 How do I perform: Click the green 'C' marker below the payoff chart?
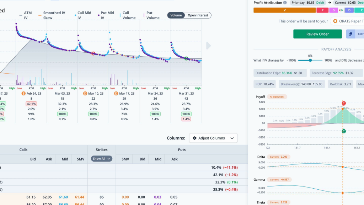click(344, 131)
